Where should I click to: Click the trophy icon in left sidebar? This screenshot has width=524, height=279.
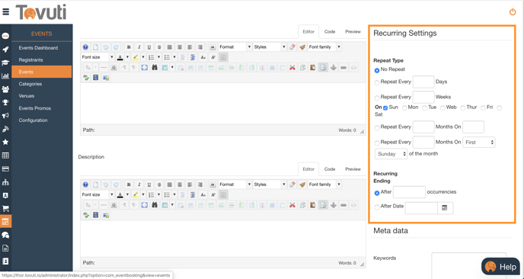click(x=5, y=102)
